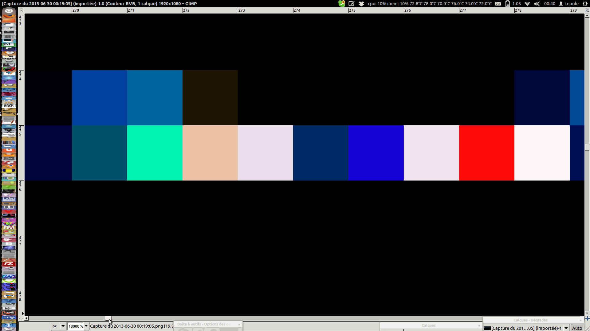Click the zoom-on-resize magnifier icon
This screenshot has height=331, width=590.
(x=587, y=10)
